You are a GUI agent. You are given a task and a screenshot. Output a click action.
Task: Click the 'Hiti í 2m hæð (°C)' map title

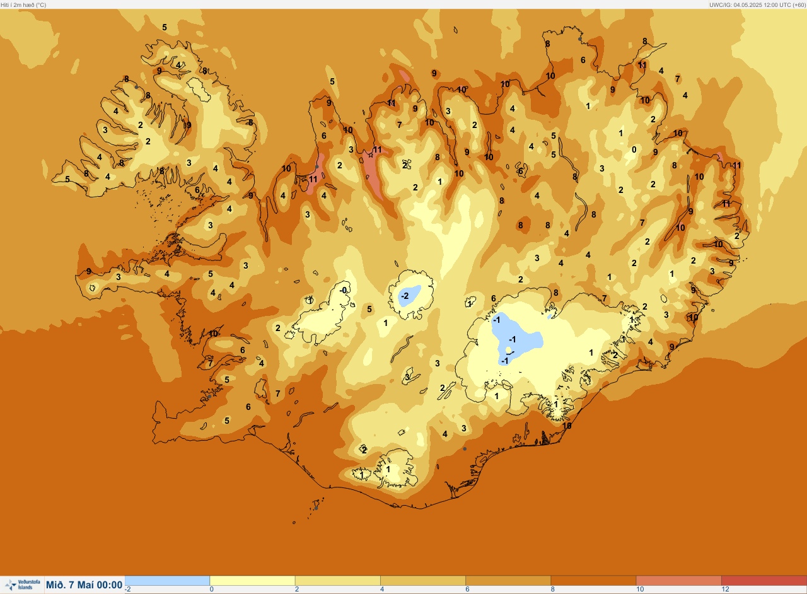pos(24,4)
